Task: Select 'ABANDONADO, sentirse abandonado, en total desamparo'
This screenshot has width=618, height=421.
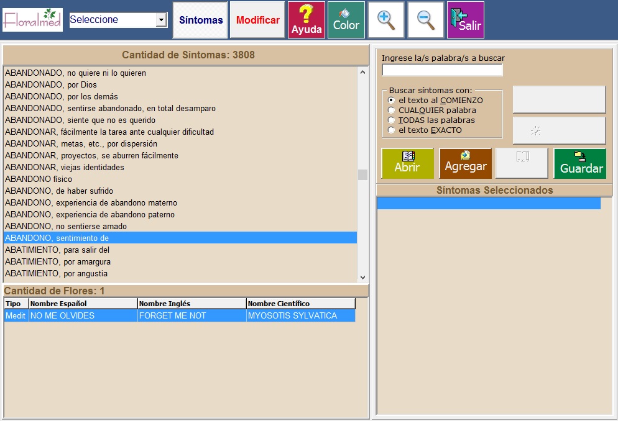Action: point(180,108)
